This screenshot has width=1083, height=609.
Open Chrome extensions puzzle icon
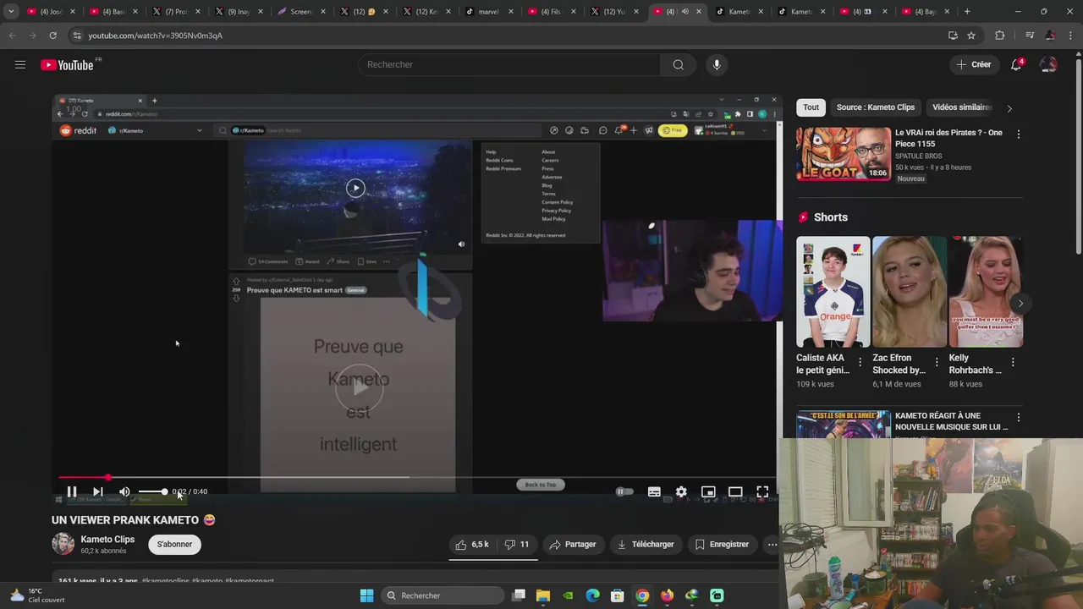pos(1000,36)
